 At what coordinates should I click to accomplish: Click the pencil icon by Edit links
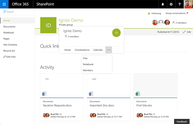click(5, 56)
